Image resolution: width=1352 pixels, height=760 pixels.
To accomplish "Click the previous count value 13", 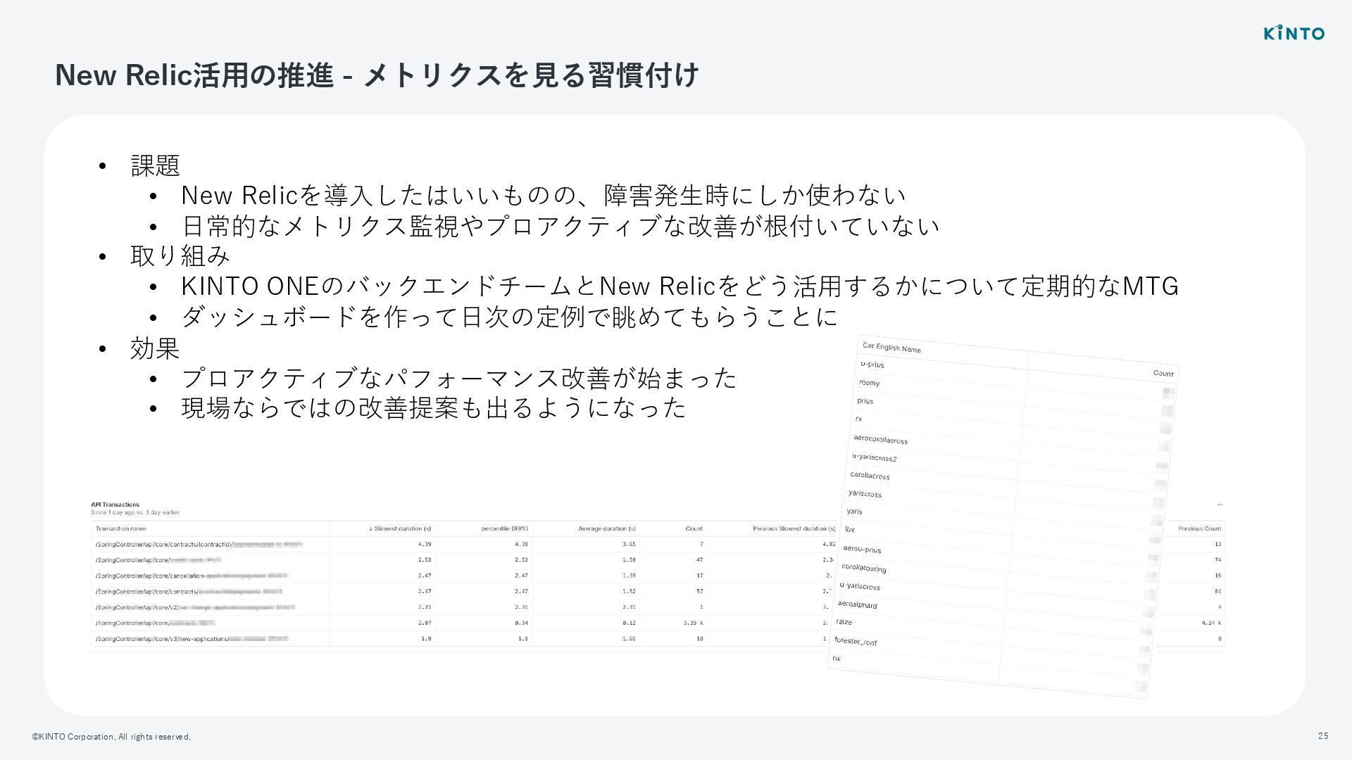I will [1218, 544].
